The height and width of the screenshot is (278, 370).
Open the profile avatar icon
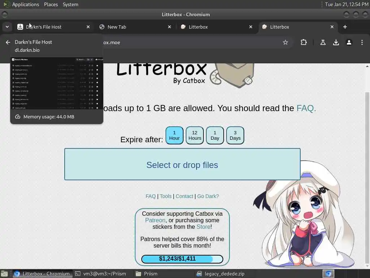[x=349, y=42]
